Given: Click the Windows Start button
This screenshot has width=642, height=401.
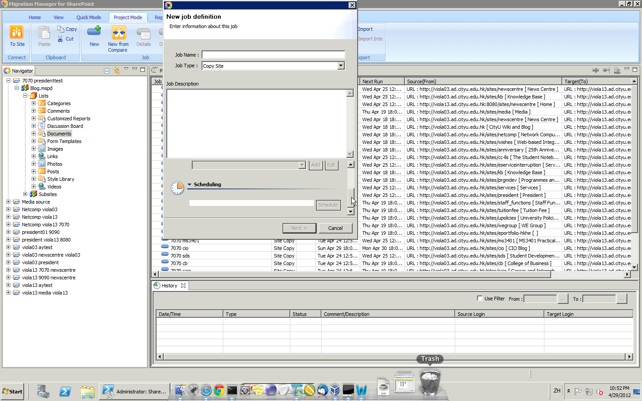Looking at the screenshot, I should tap(12, 392).
